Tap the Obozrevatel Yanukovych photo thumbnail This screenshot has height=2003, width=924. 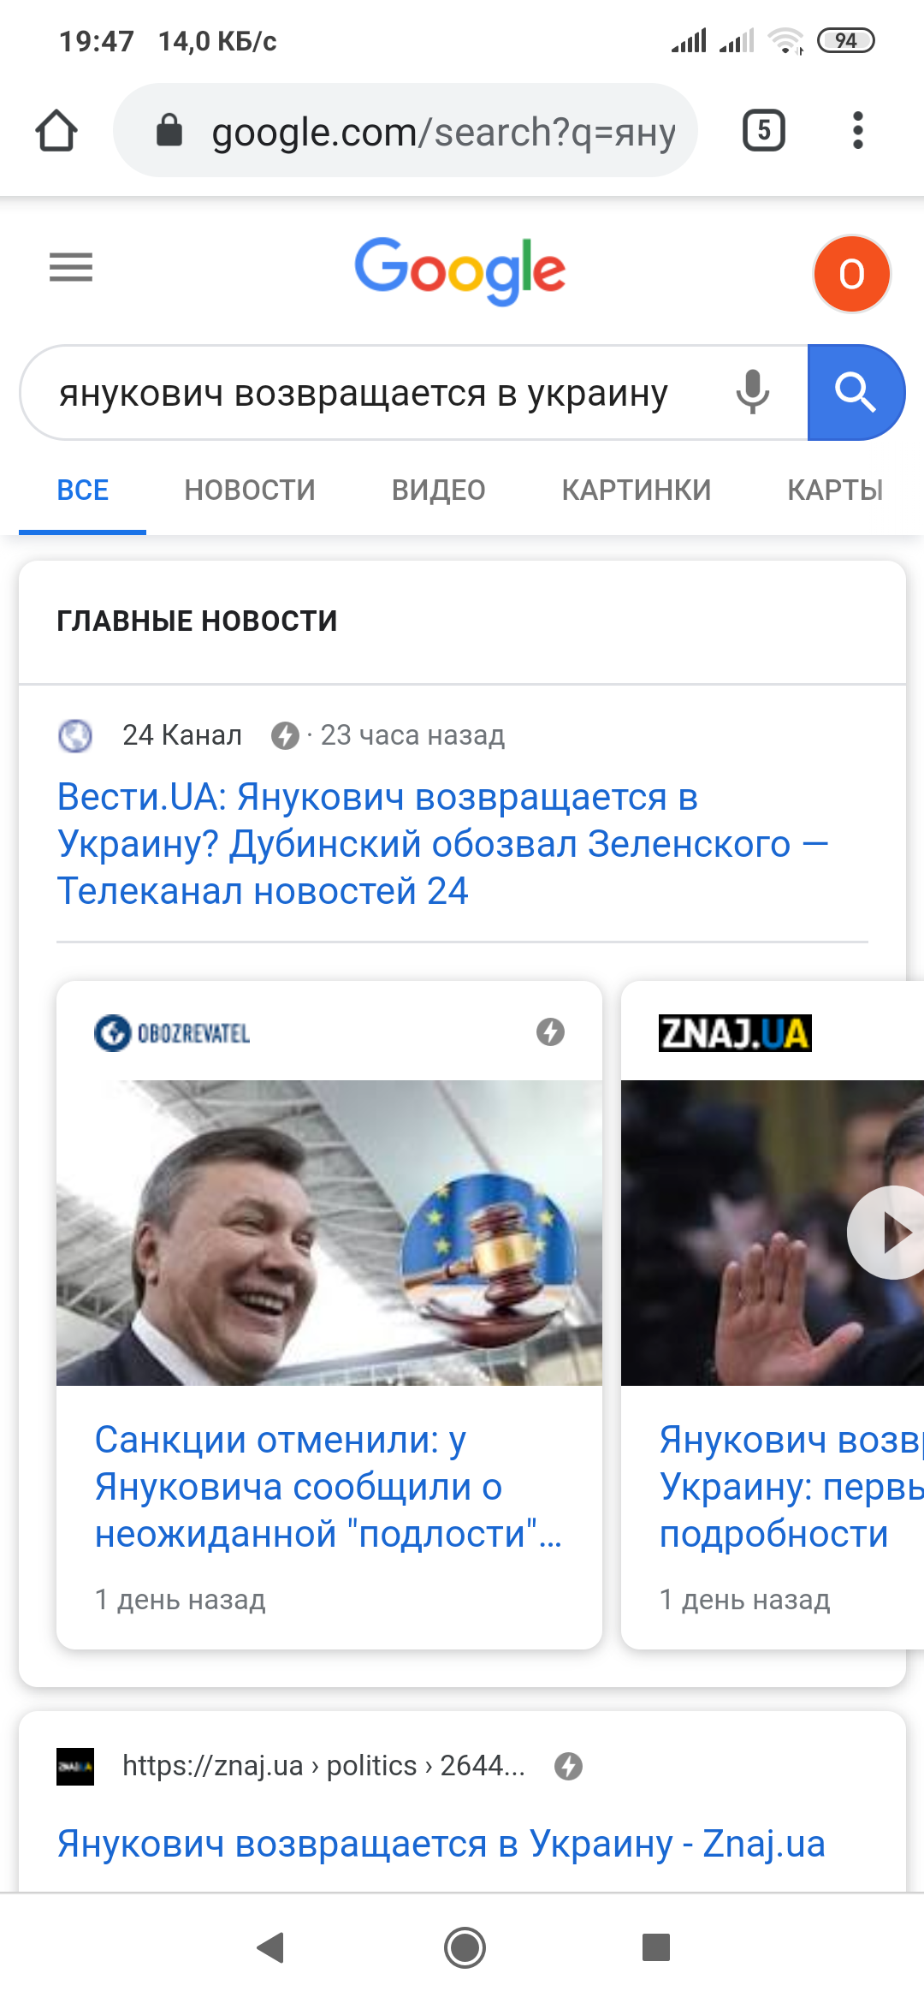click(x=329, y=1233)
